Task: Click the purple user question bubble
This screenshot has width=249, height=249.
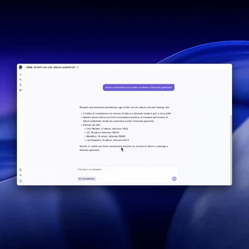Action: coord(138,87)
